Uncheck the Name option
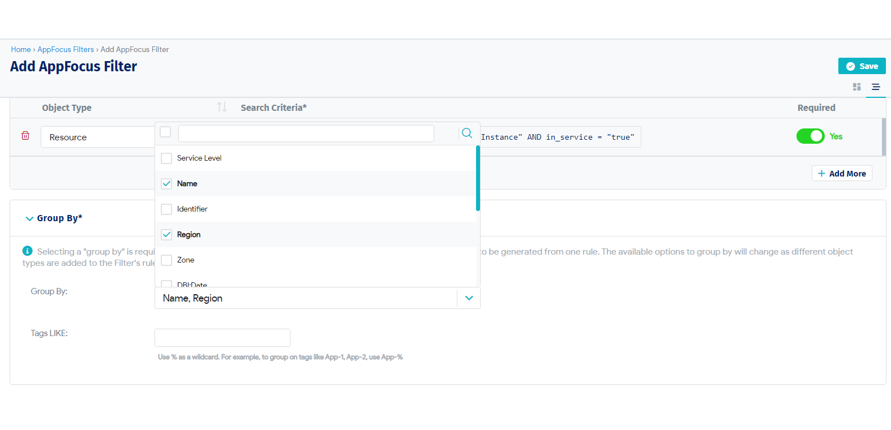The height and width of the screenshot is (430, 891). point(166,184)
